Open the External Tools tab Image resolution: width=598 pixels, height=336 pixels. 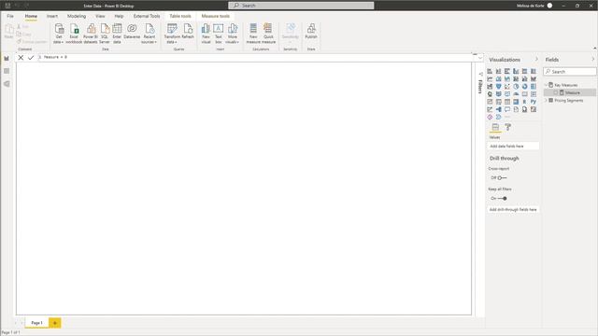[x=147, y=16]
